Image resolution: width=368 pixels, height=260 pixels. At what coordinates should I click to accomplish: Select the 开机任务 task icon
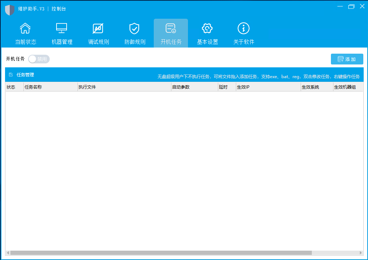(171, 28)
